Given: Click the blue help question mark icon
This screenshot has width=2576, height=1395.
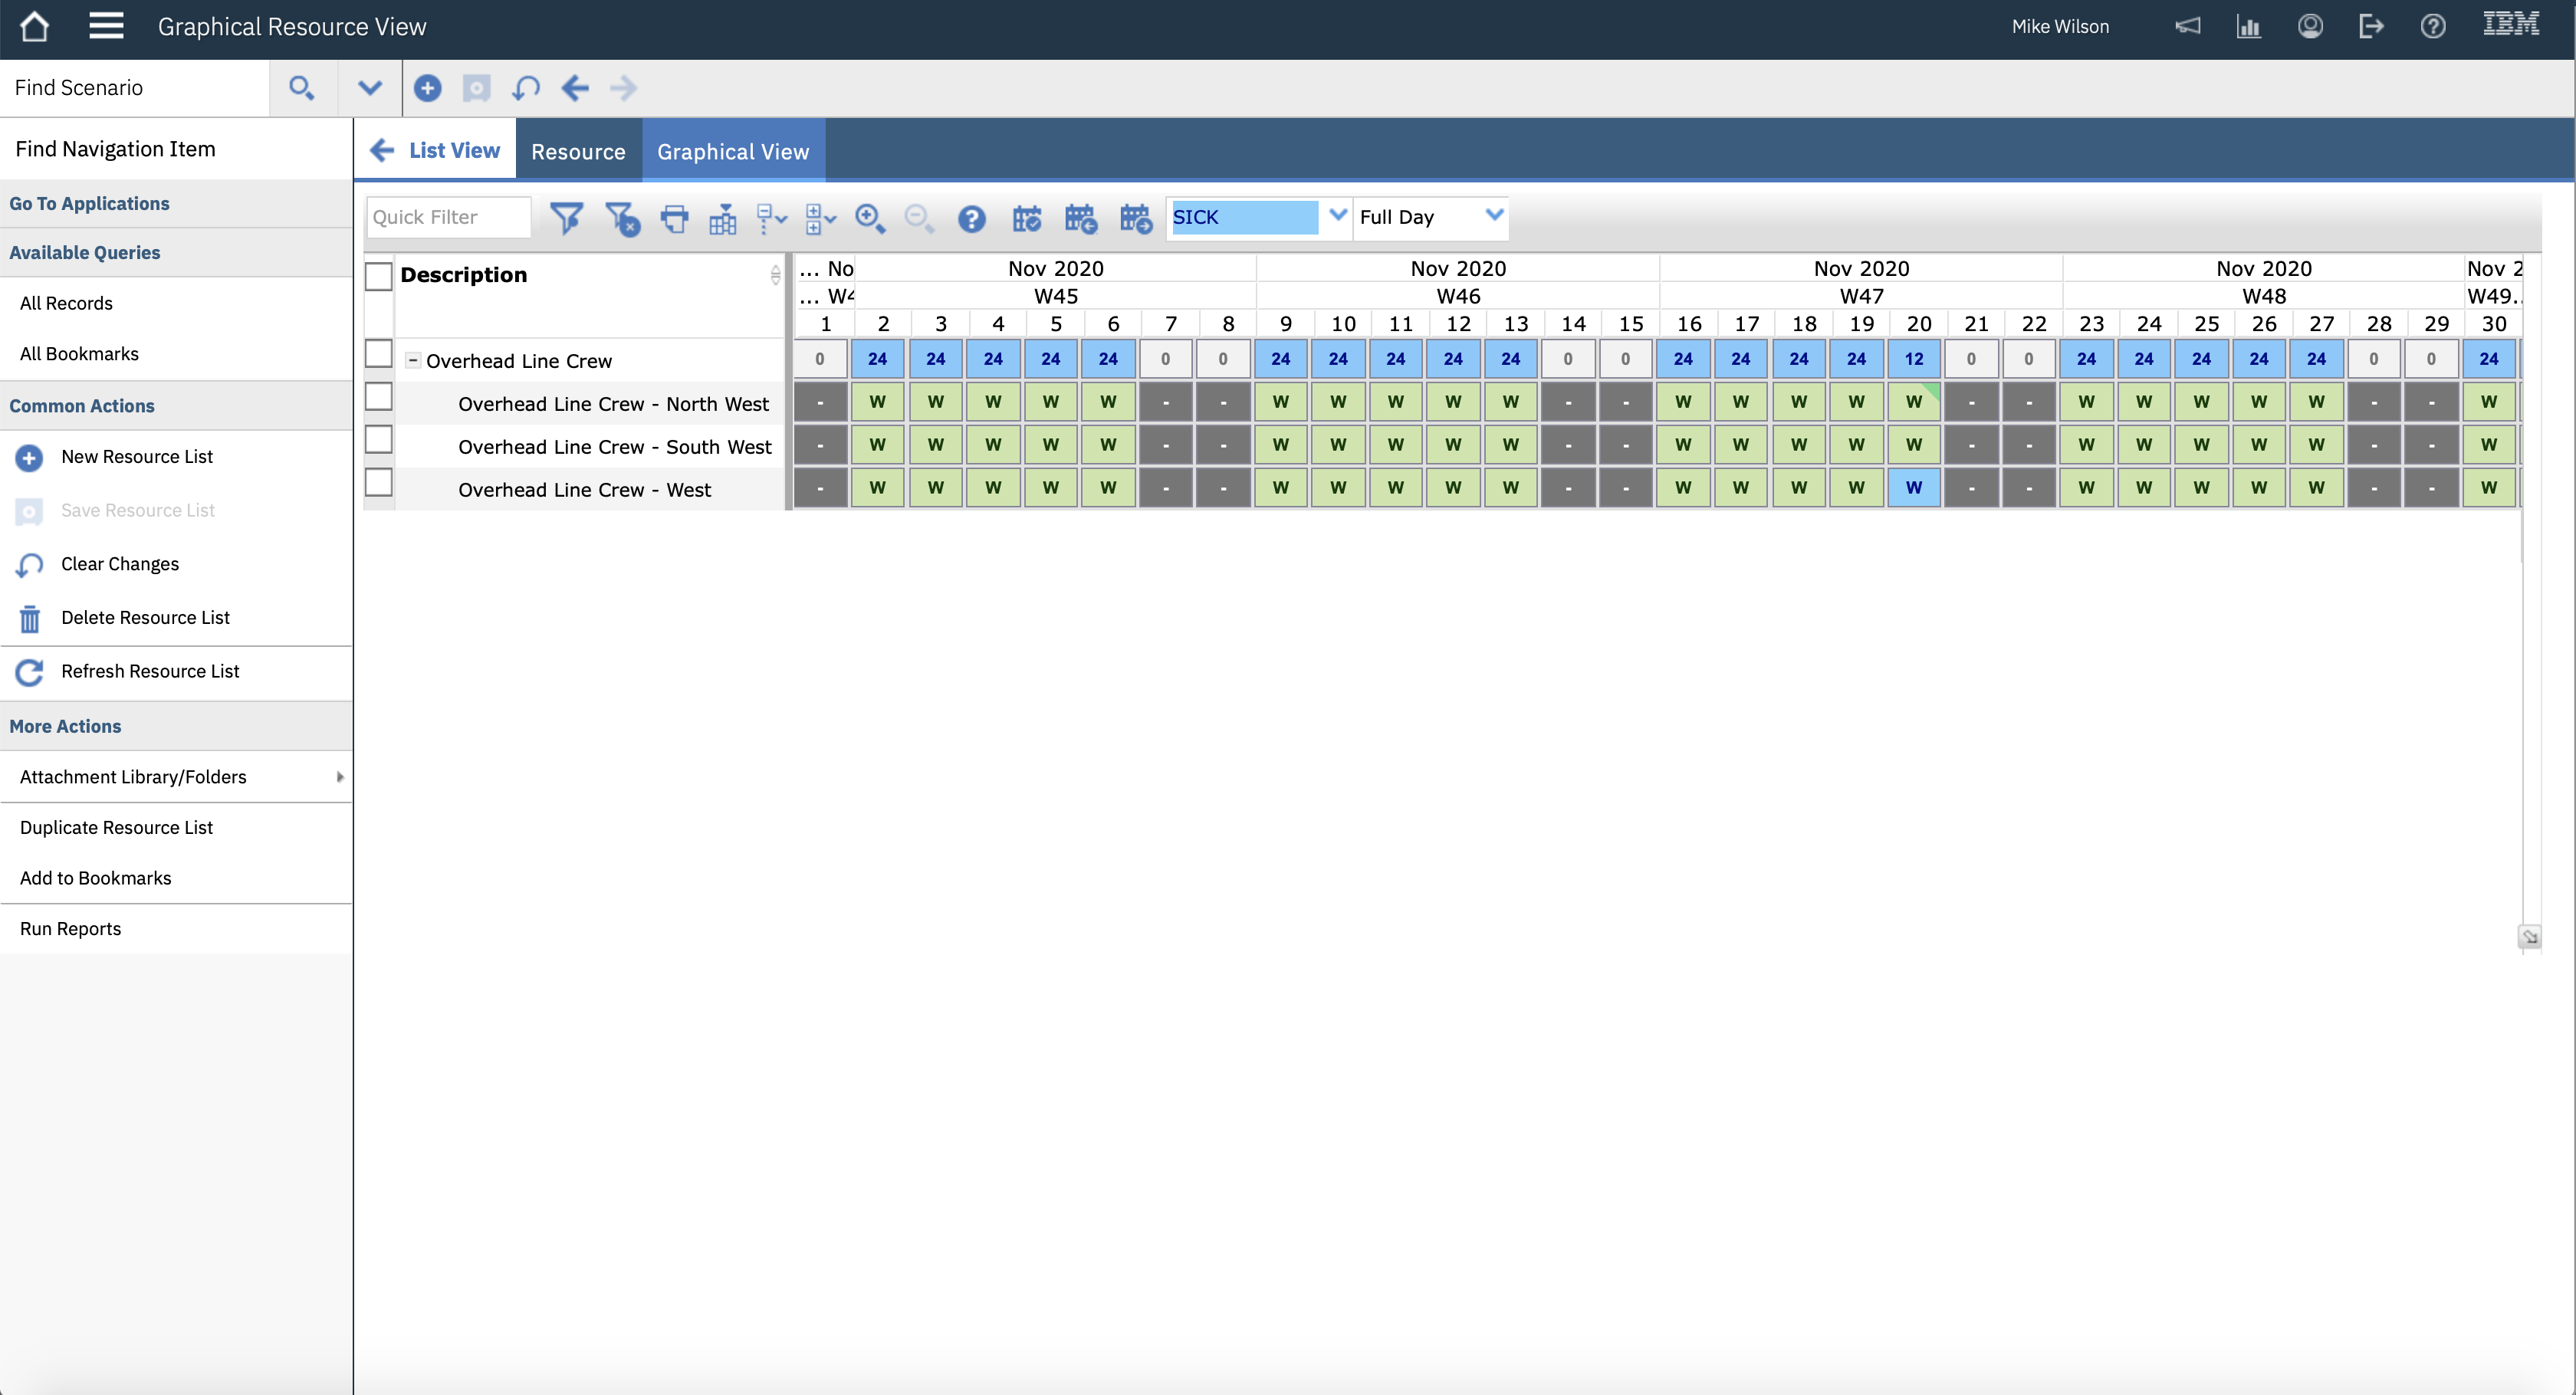Looking at the screenshot, I should (x=971, y=217).
